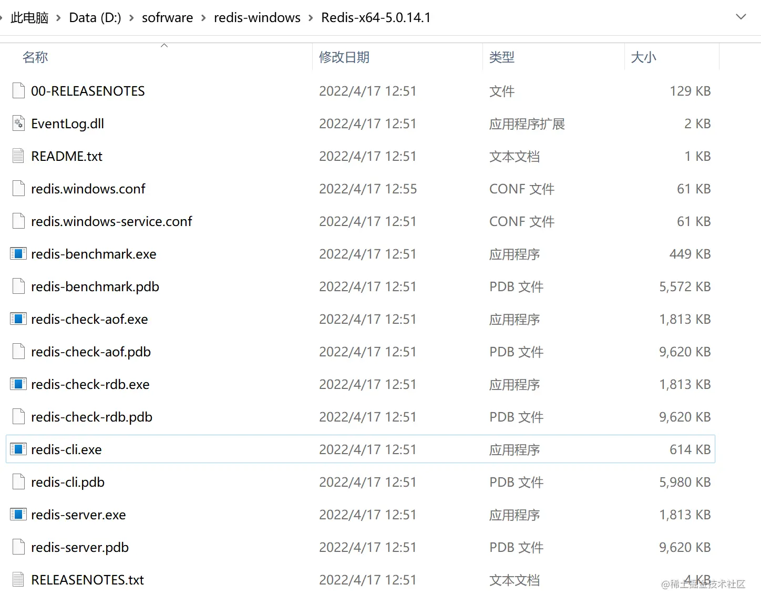The image size is (761, 605).
Task: Click the 614 KB size value
Action: (x=690, y=449)
